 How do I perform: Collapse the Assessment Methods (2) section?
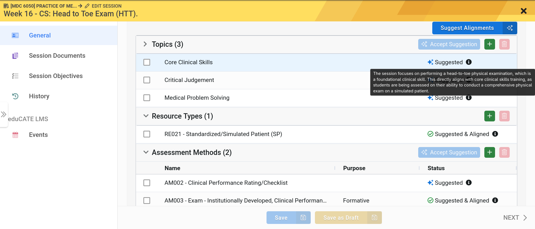pyautogui.click(x=146, y=152)
